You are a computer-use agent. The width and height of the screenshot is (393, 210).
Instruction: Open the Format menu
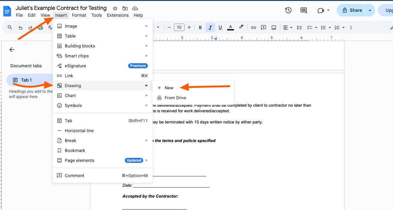click(79, 15)
